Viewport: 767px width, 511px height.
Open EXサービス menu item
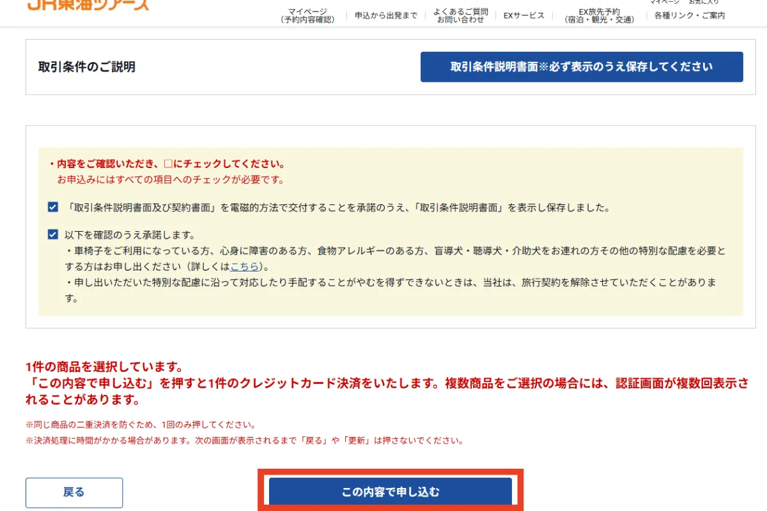(x=523, y=15)
